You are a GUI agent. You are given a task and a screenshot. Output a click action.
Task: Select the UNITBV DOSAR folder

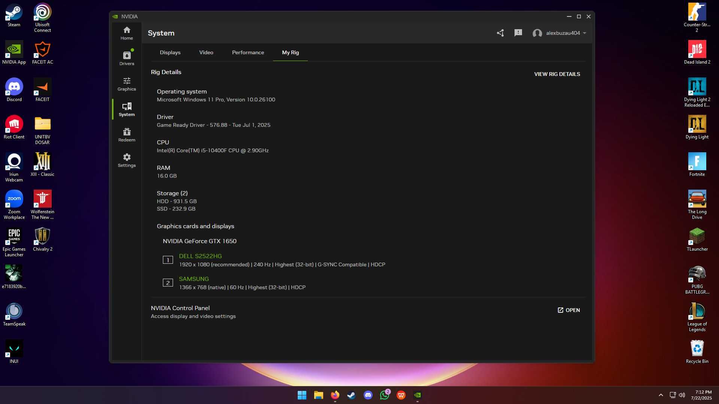(43, 130)
